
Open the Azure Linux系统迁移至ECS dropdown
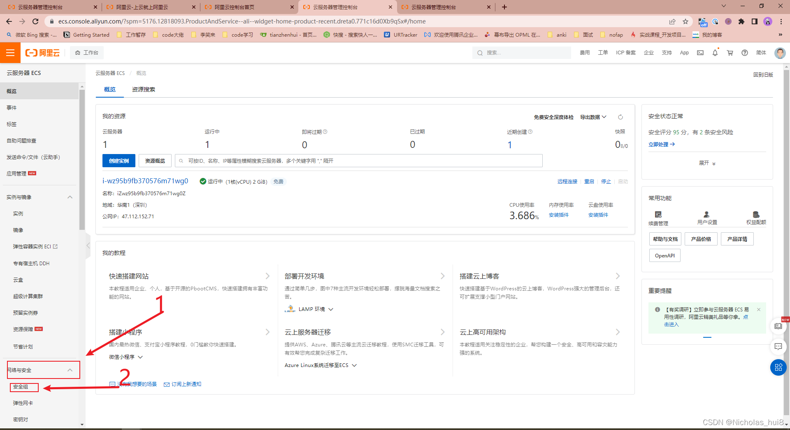[x=321, y=365]
